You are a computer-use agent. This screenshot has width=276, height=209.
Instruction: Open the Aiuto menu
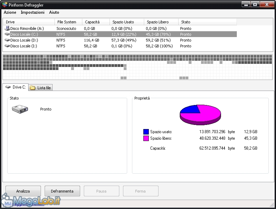coord(54,12)
